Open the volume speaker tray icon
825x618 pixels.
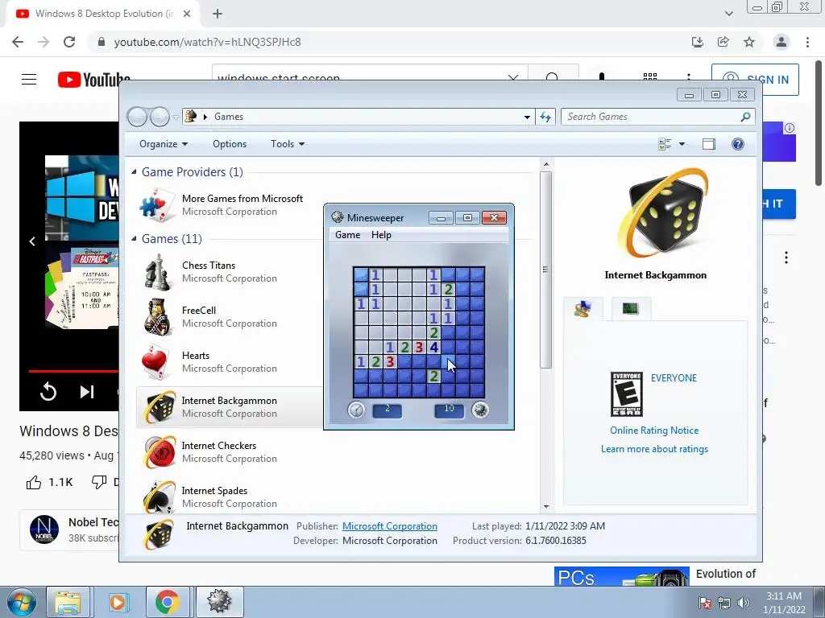[x=744, y=603]
